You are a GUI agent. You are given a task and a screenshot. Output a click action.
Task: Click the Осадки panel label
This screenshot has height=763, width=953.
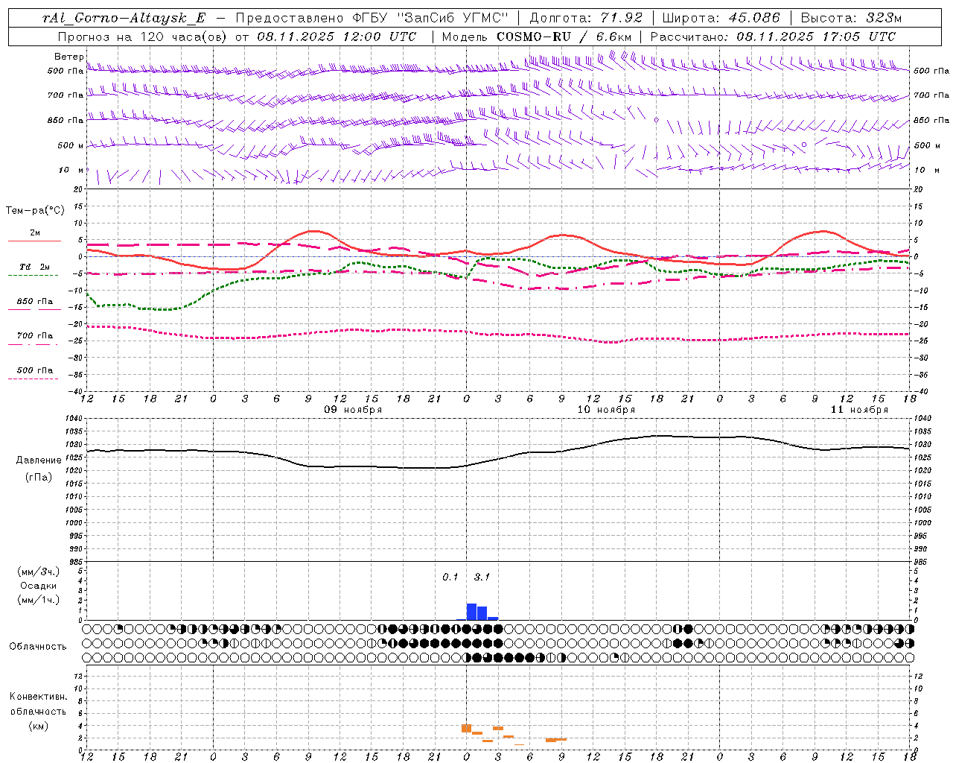[38, 586]
